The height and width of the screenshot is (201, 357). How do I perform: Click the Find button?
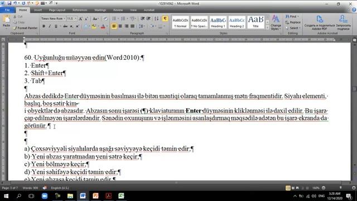click(x=292, y=17)
